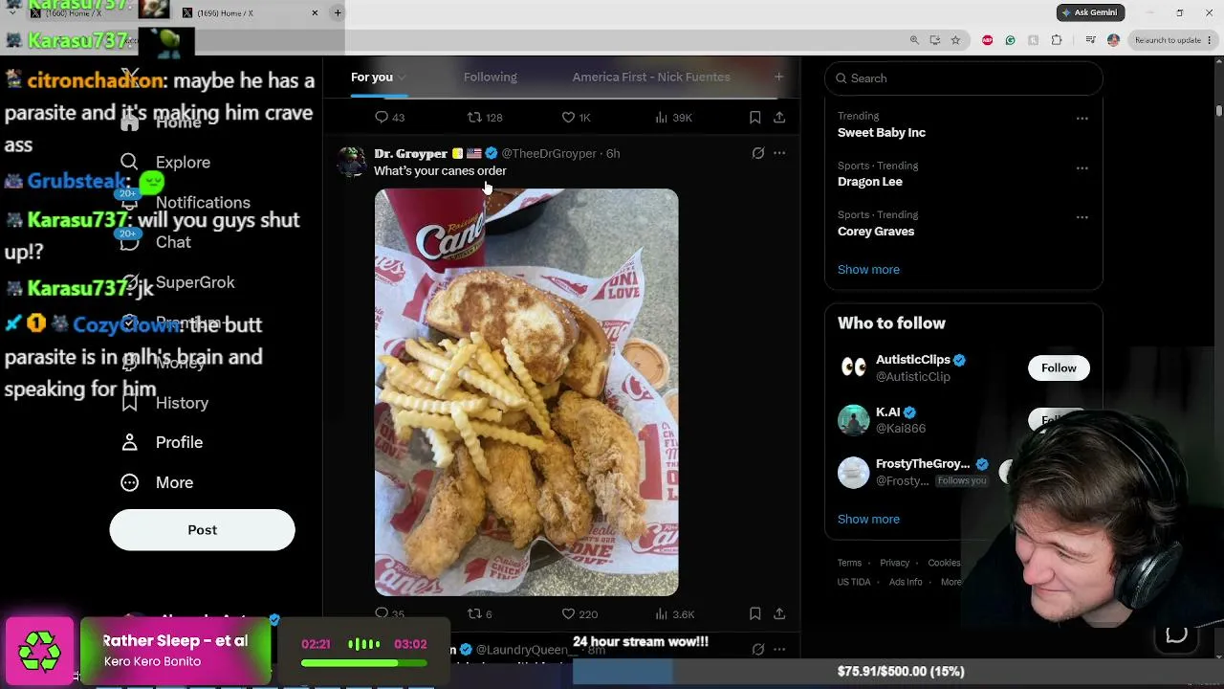Image resolution: width=1224 pixels, height=689 pixels.
Task: Open Grok action on LaundryQueen post
Action: [x=758, y=649]
